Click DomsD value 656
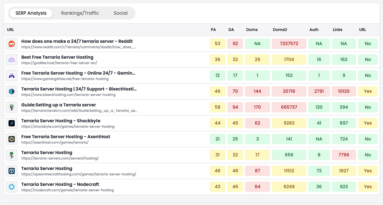The width and height of the screenshot is (383, 205). (x=289, y=155)
